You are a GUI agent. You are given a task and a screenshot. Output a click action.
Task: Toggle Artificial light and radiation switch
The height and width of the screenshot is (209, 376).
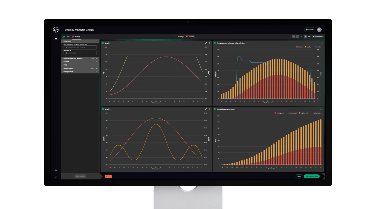coord(93,58)
